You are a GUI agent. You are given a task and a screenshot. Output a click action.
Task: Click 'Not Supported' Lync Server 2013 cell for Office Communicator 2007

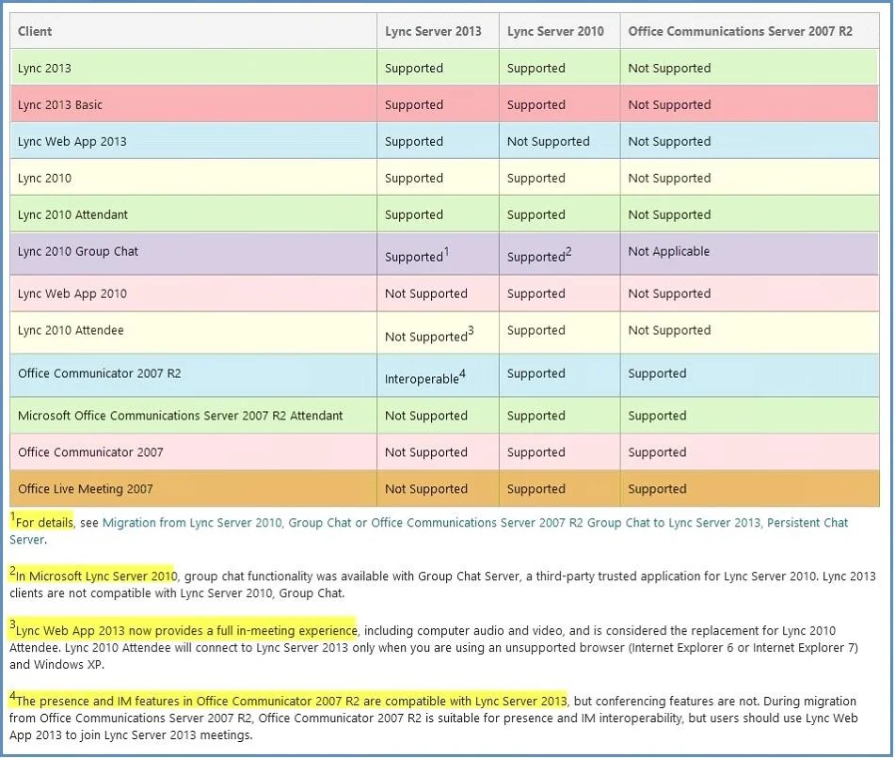click(438, 451)
